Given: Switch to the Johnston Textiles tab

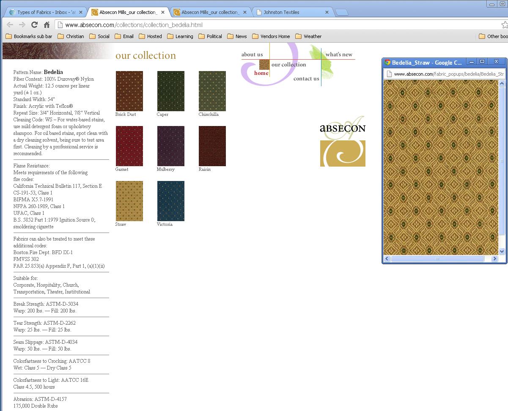Looking at the screenshot, I should (292, 12).
